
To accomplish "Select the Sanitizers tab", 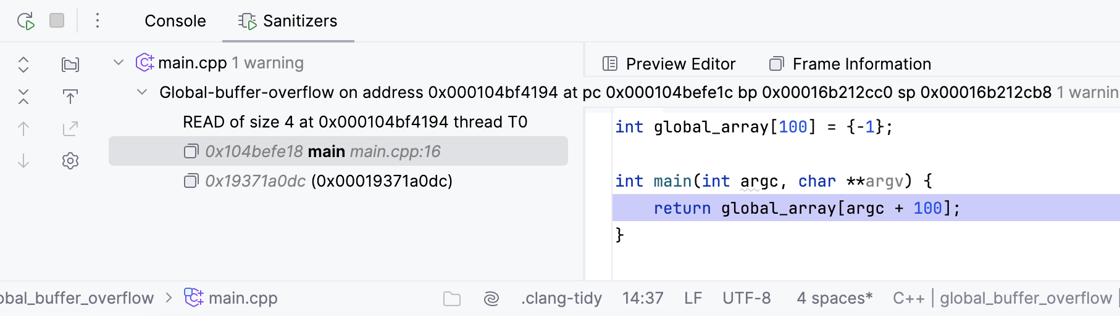I will (288, 21).
